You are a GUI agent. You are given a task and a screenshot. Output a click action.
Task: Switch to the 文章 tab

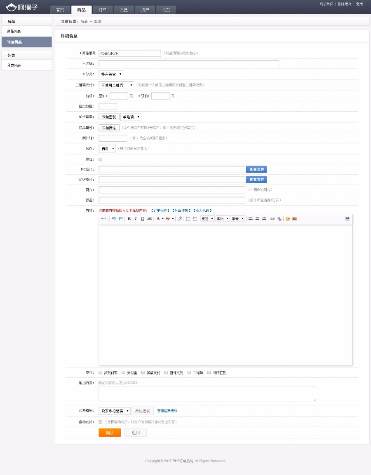point(124,10)
